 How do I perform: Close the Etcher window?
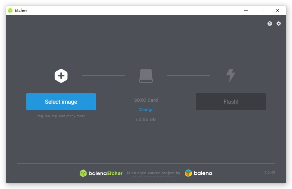point(278,10)
